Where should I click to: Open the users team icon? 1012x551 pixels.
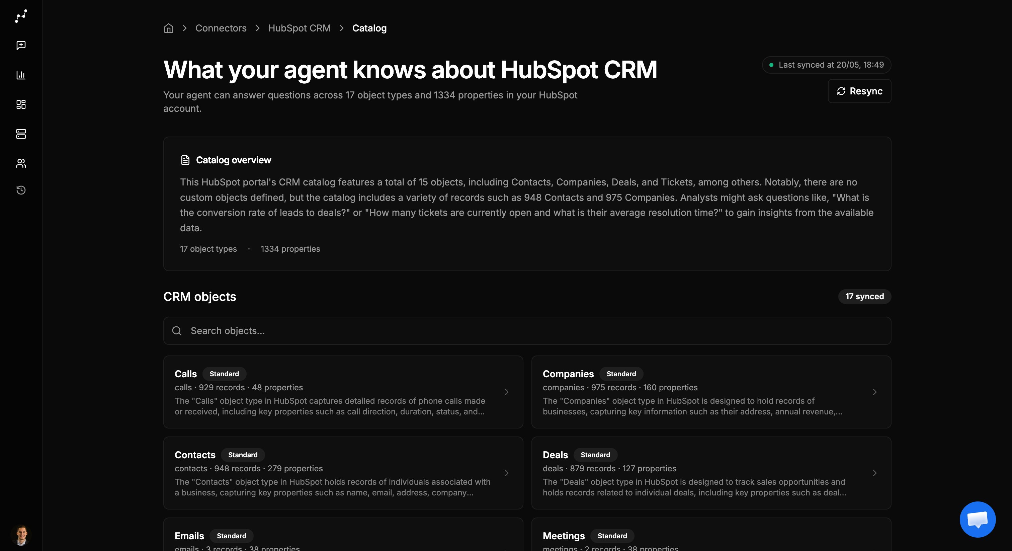(21, 163)
